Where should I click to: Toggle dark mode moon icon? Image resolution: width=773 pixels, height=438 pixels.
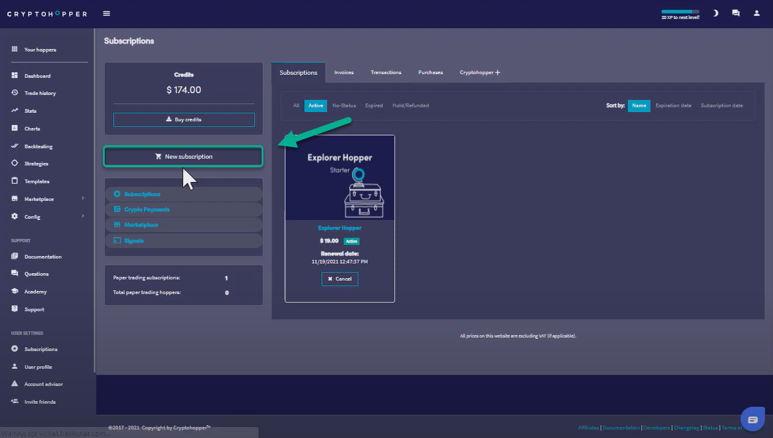(715, 13)
